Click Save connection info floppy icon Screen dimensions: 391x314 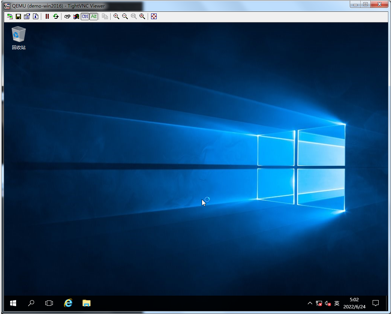pyautogui.click(x=18, y=17)
